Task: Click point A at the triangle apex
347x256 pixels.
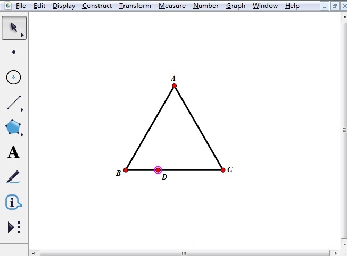Action: pos(174,86)
